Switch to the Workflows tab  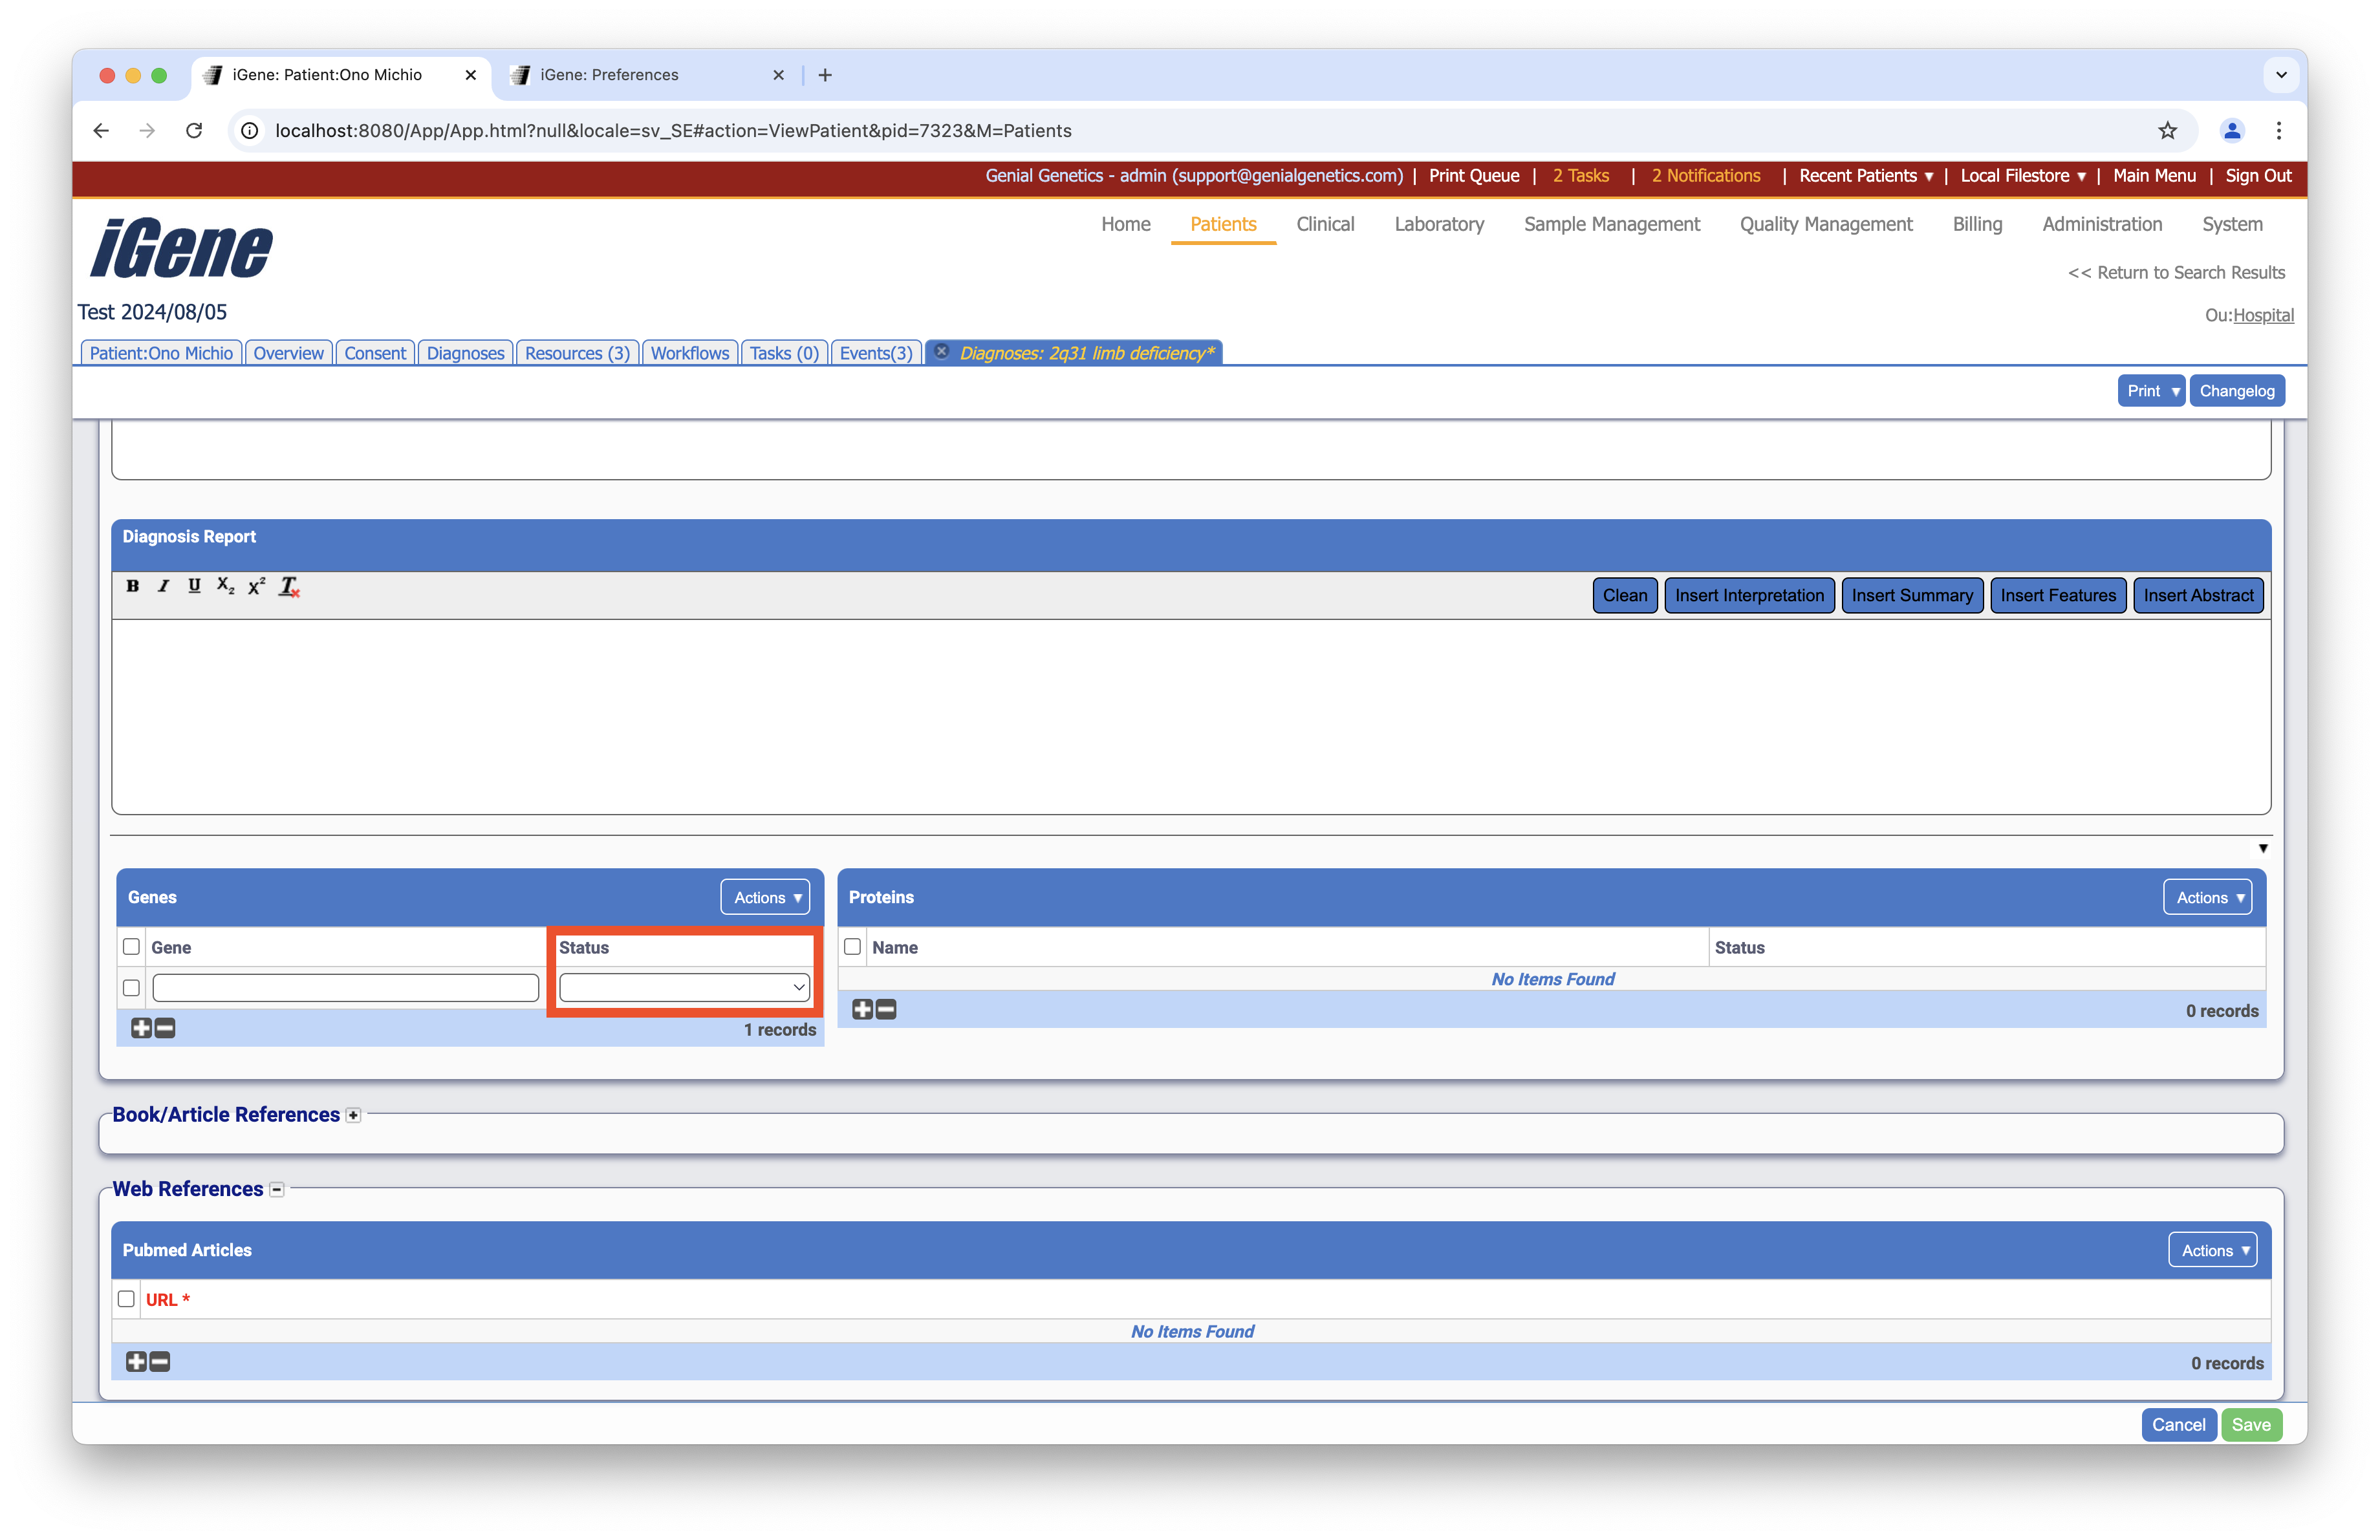pyautogui.click(x=689, y=353)
